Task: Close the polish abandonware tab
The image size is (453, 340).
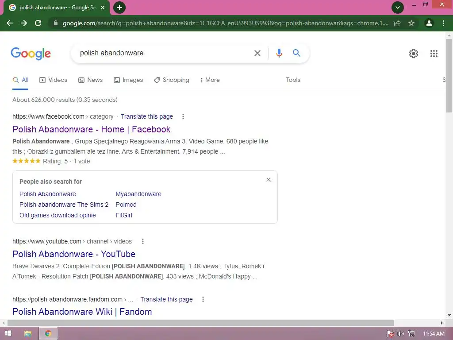Action: point(103,8)
